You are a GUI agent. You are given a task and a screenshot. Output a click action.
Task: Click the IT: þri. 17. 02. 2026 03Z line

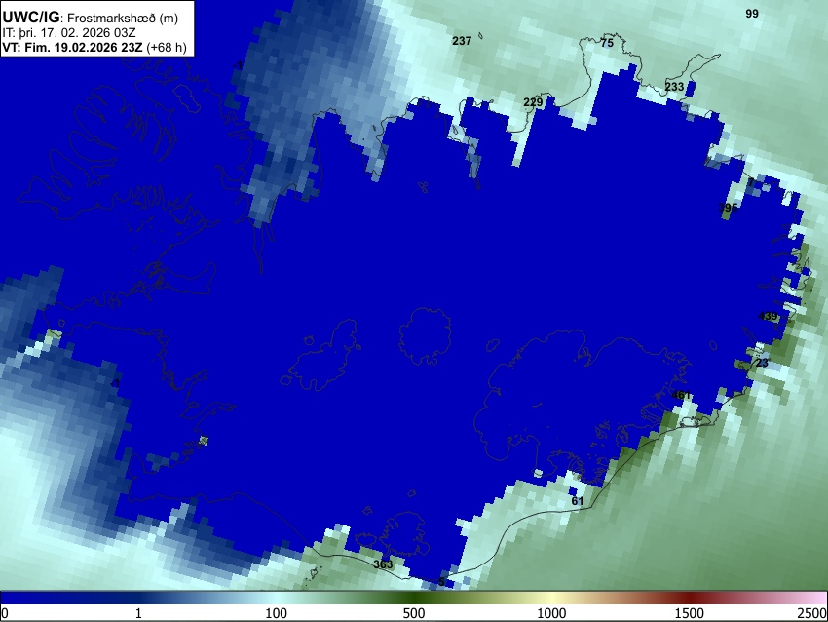pyautogui.click(x=68, y=33)
